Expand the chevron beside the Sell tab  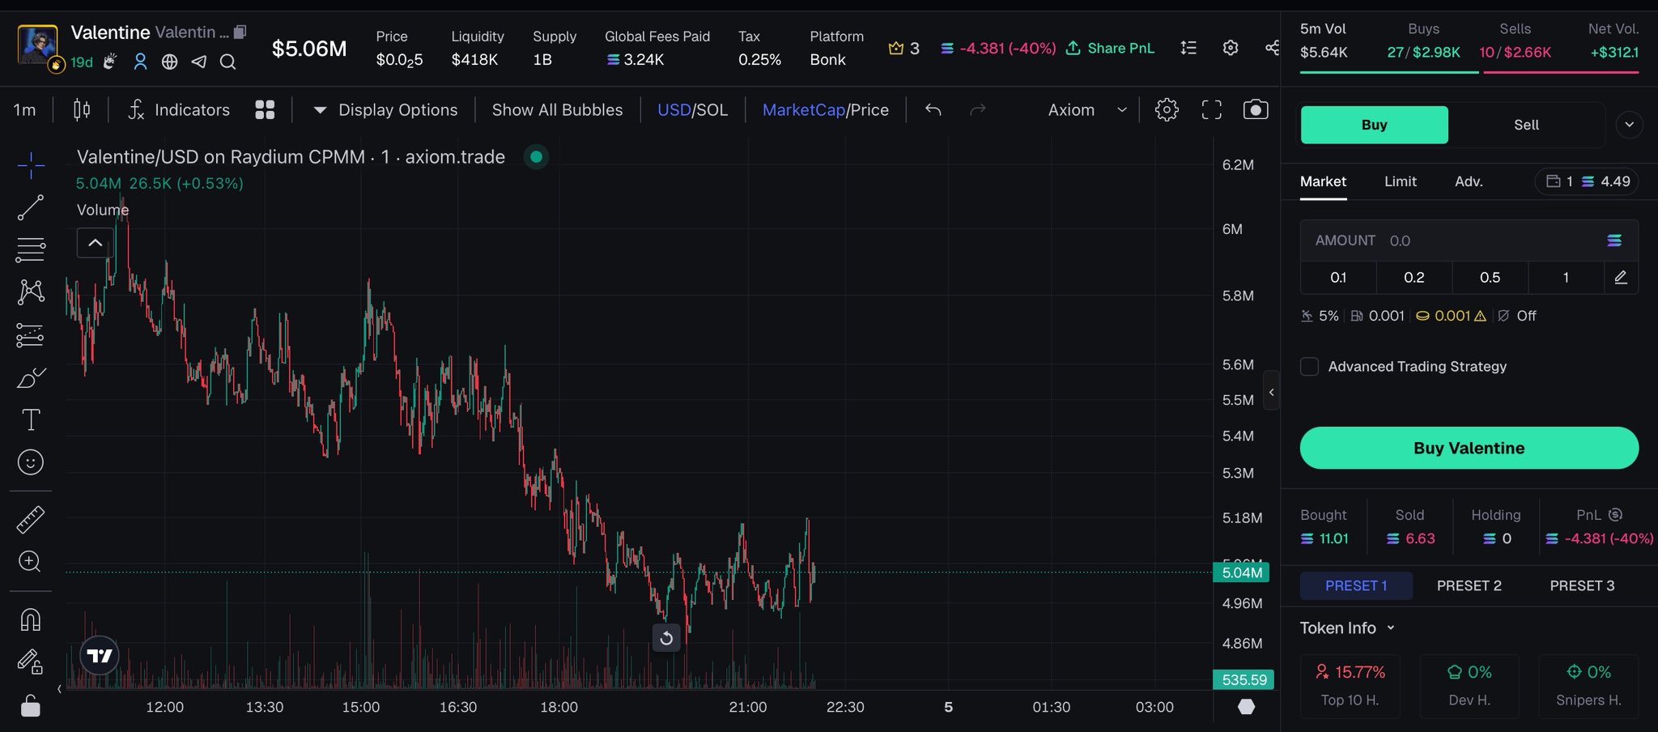(1629, 125)
